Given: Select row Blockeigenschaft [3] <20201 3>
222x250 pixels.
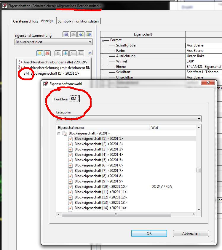Looking at the screenshot, I should point(99,149).
